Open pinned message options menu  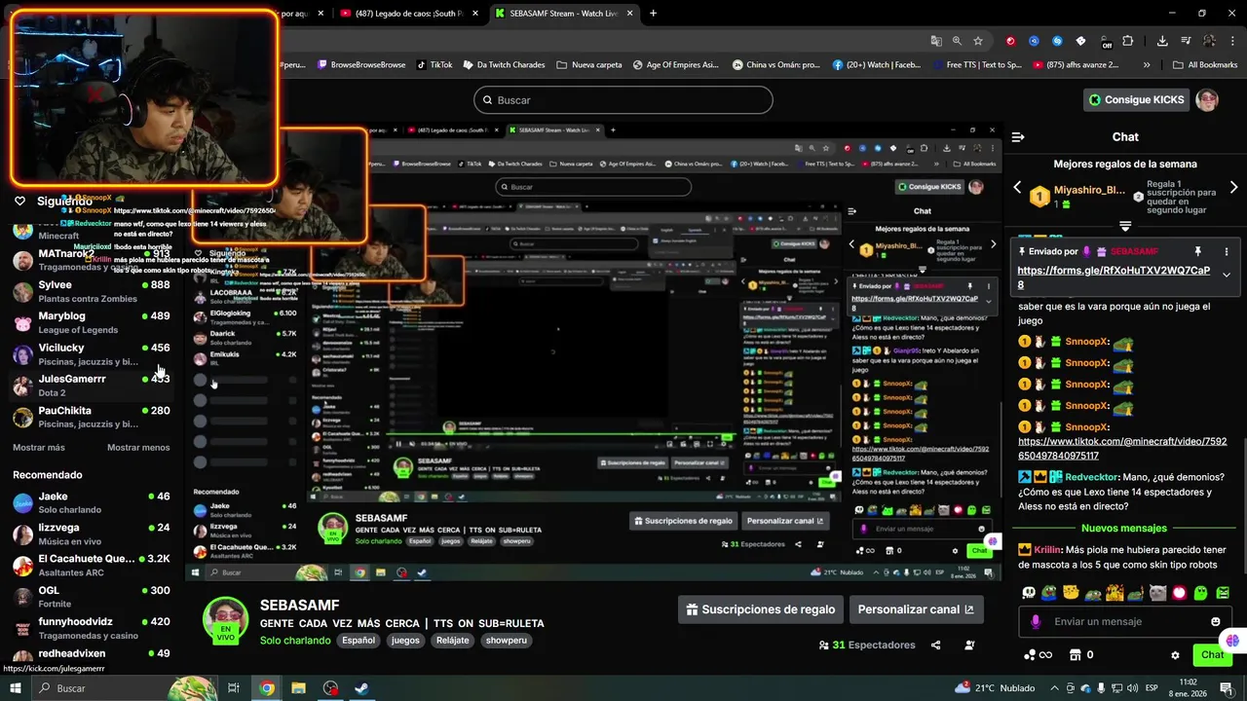point(1227,252)
